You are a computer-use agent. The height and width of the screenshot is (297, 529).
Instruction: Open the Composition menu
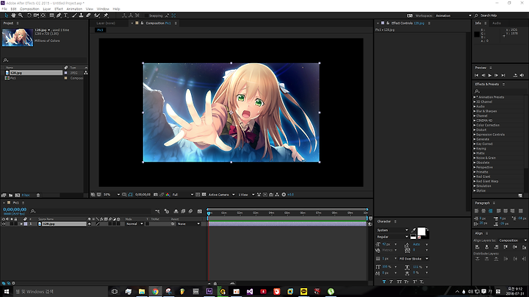pyautogui.click(x=29, y=9)
